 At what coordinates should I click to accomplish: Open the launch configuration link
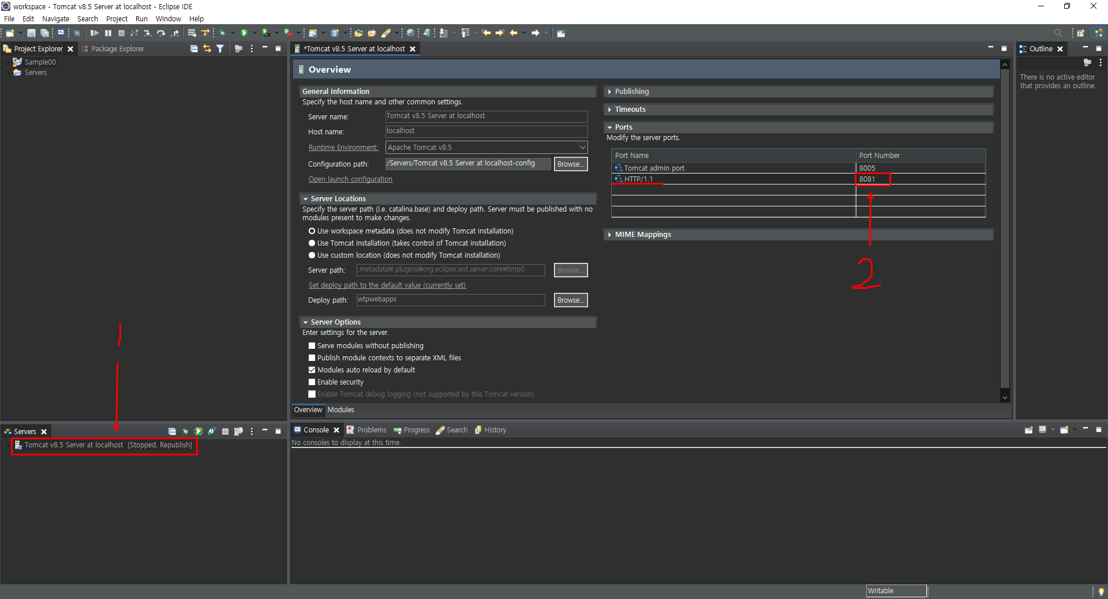click(x=350, y=179)
